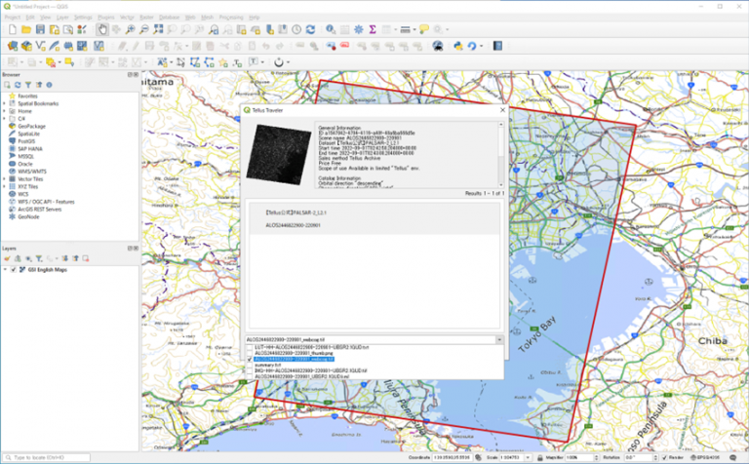
Task: Select GeoPackage in the Browser tree
Action: (31, 127)
